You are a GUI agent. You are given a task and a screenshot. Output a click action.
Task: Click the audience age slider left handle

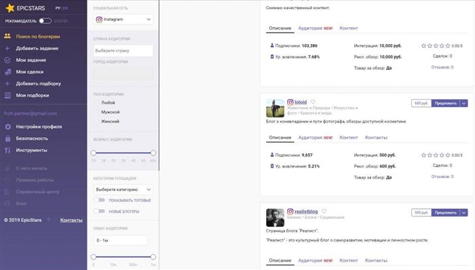94,153
